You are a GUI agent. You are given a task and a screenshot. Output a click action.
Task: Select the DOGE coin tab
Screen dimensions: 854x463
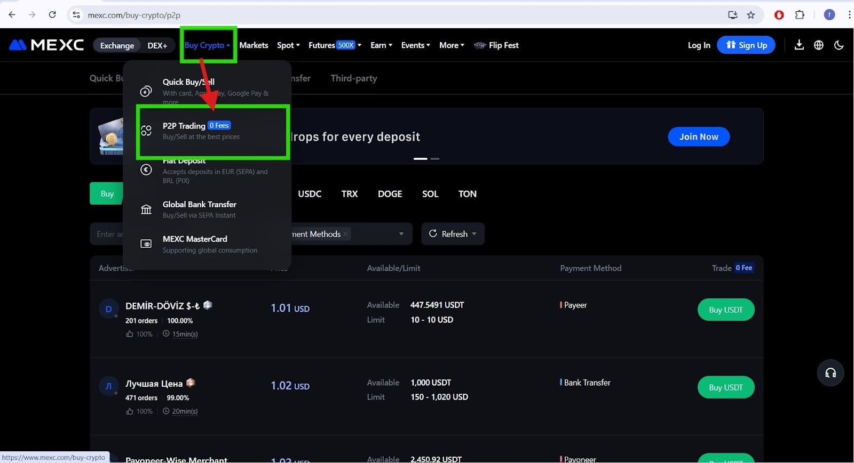(390, 194)
